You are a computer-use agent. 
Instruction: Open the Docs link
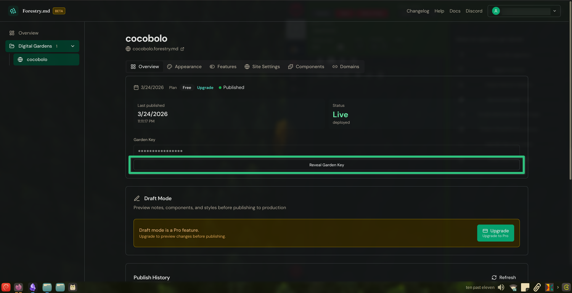[455, 11]
